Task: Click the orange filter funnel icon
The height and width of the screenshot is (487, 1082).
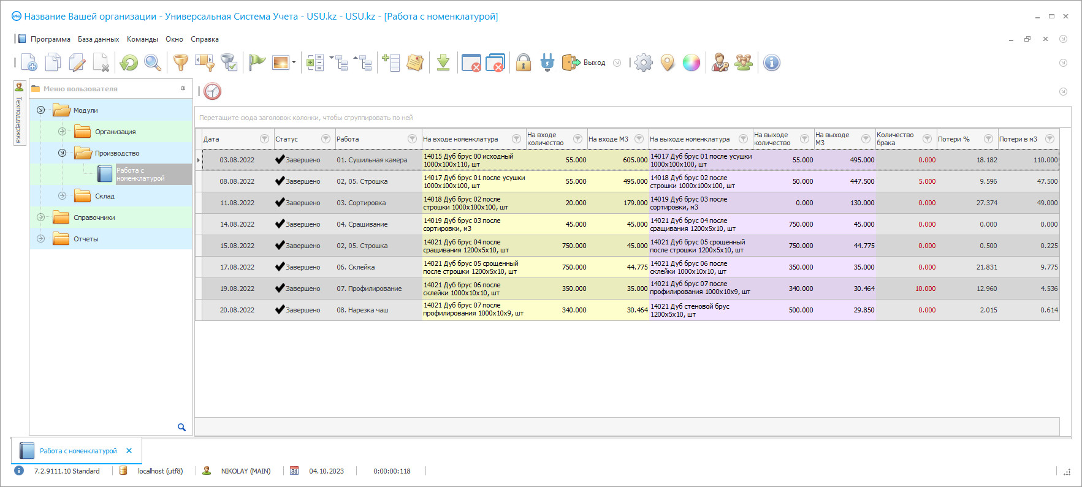Action: [180, 62]
